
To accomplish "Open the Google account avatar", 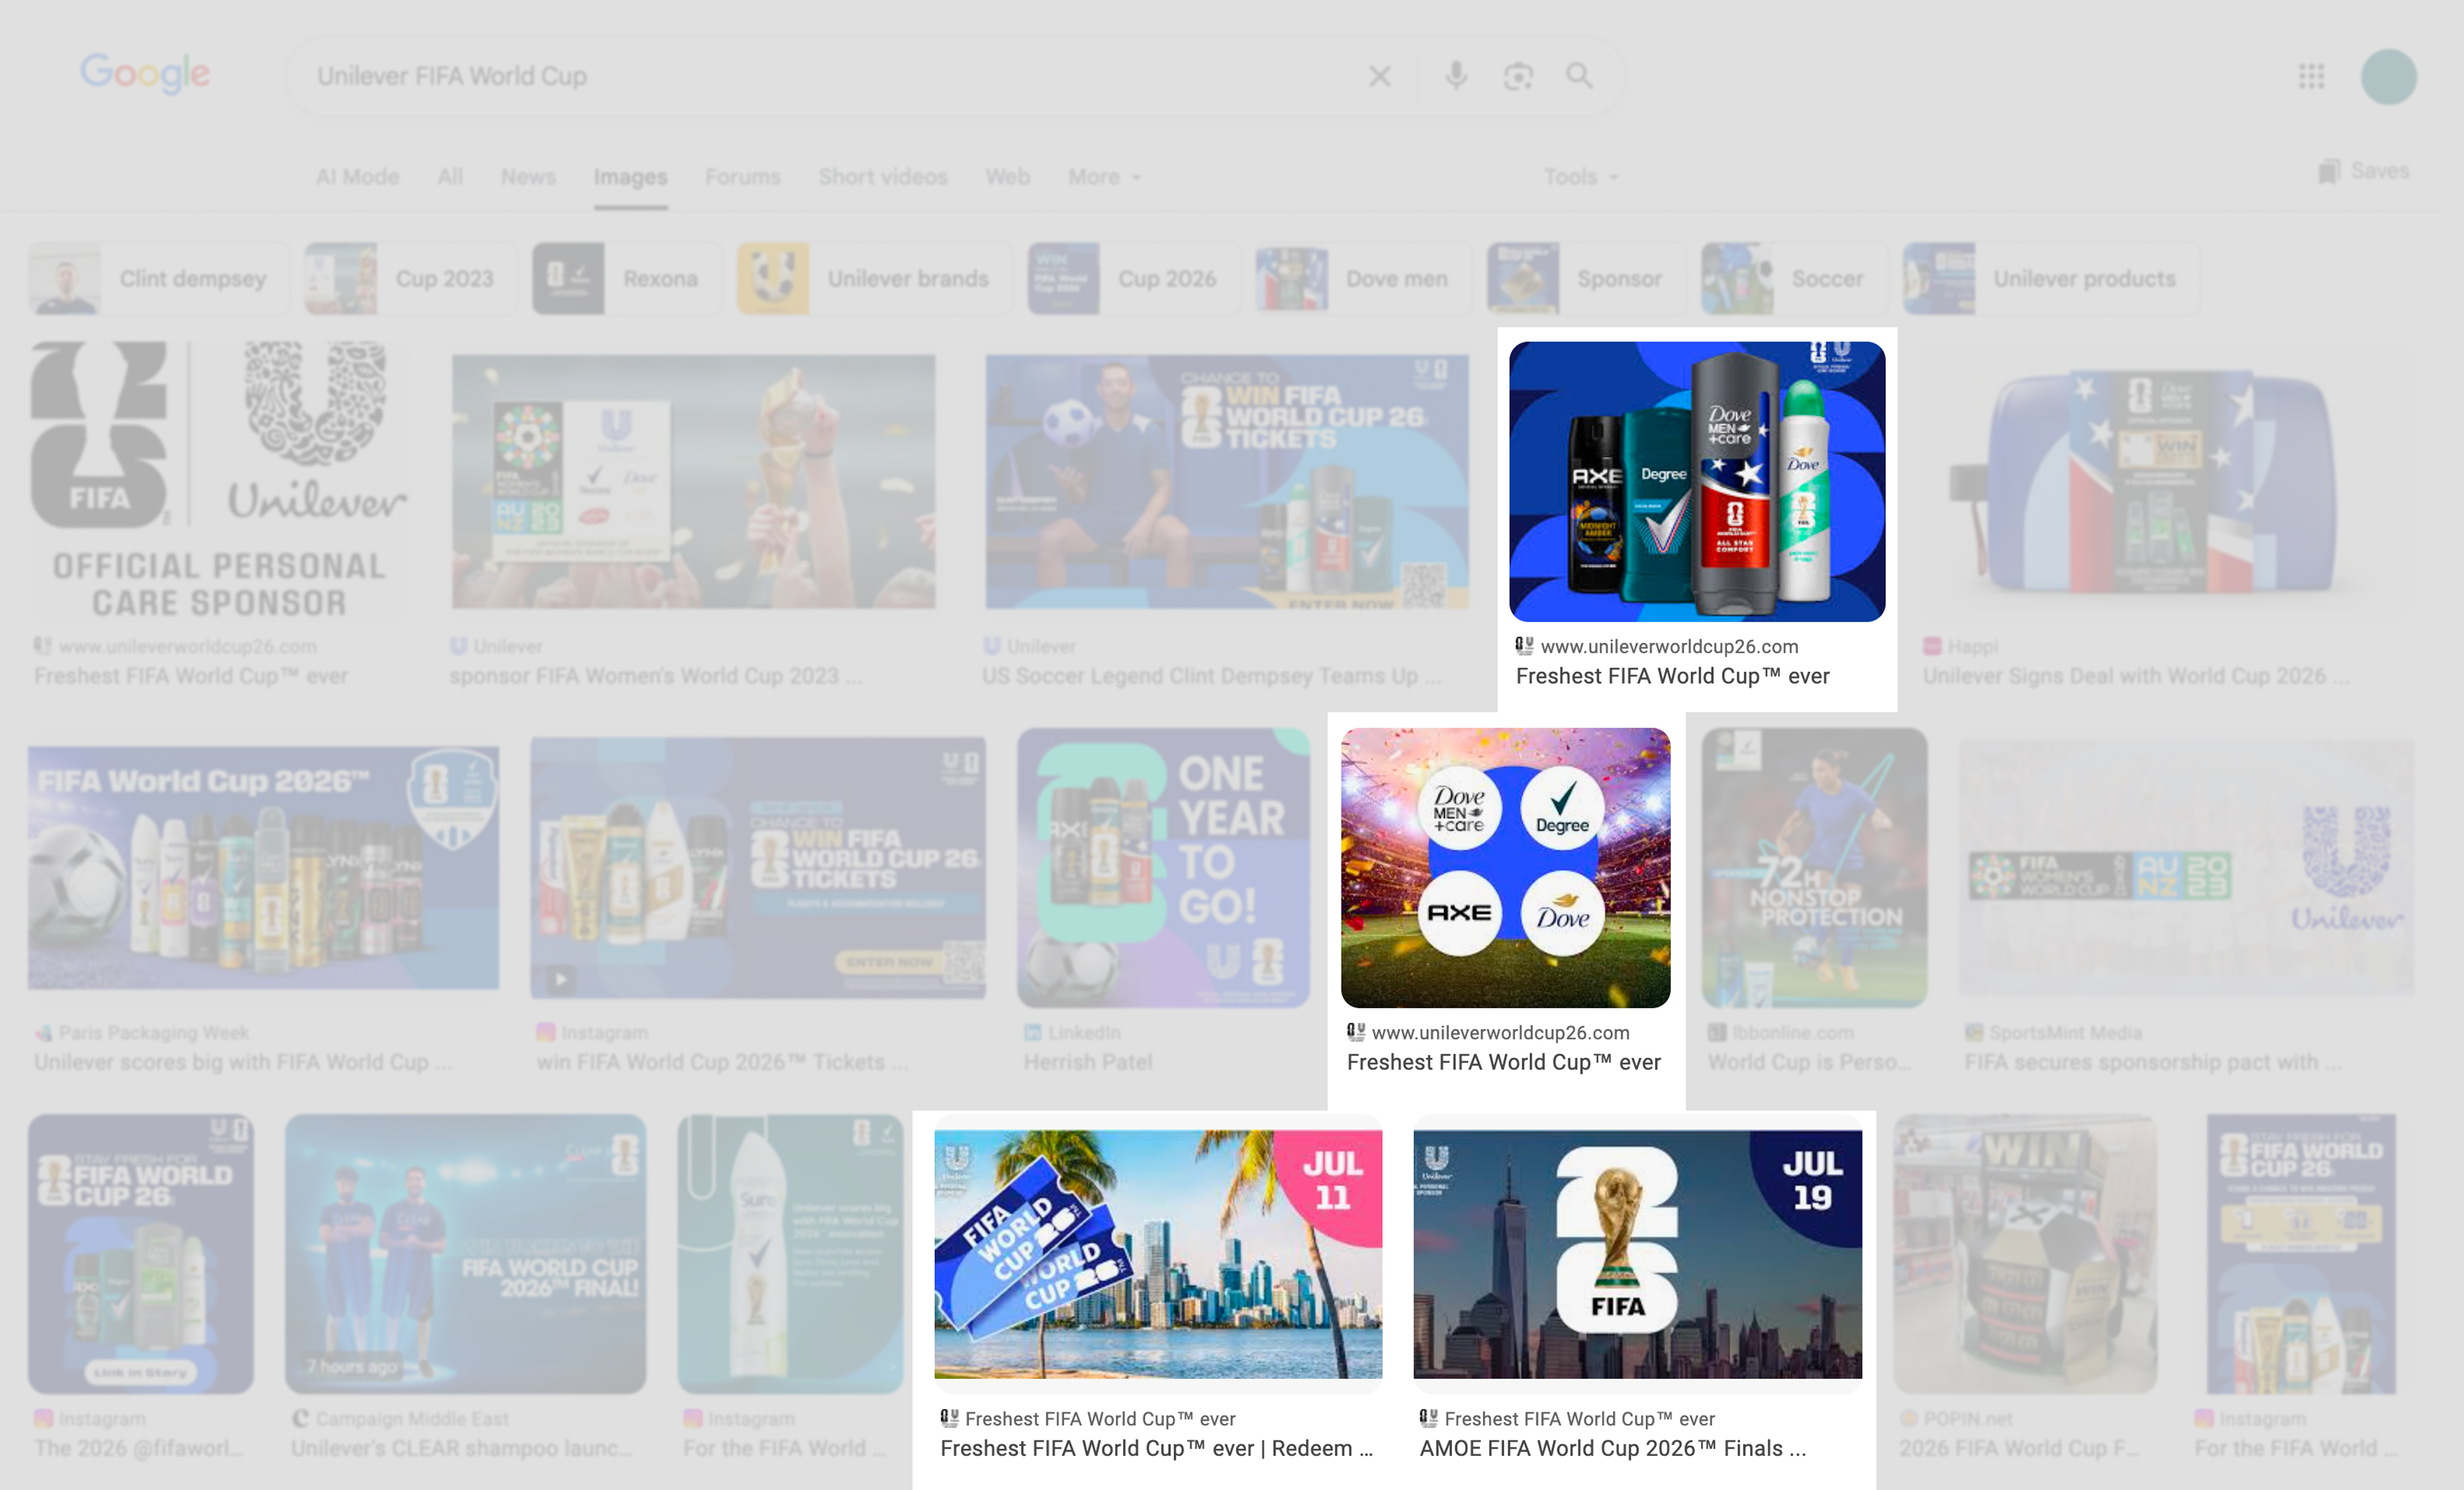I will pyautogui.click(x=2389, y=77).
